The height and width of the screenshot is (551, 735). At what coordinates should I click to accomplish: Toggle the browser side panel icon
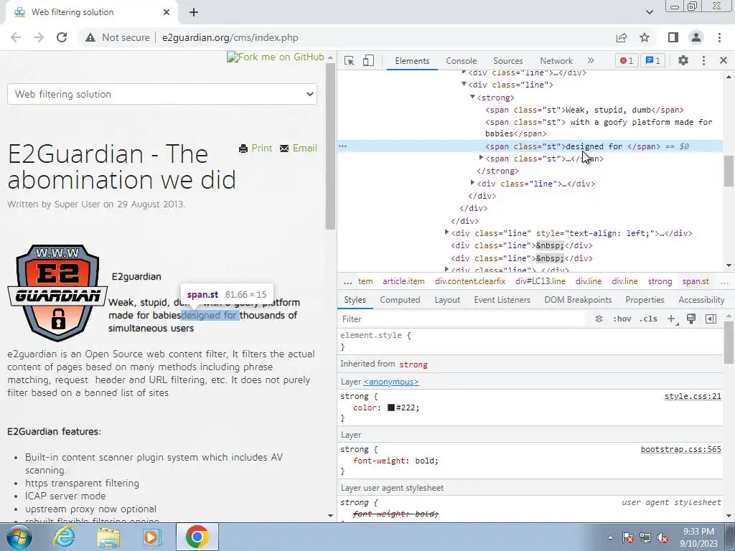tap(673, 37)
